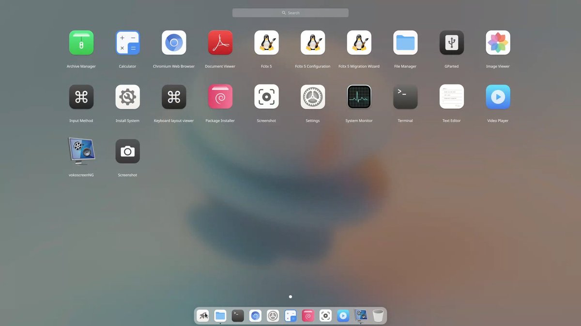Image resolution: width=581 pixels, height=326 pixels.
Task: Launch Chromium from the dock
Action: tap(256, 316)
